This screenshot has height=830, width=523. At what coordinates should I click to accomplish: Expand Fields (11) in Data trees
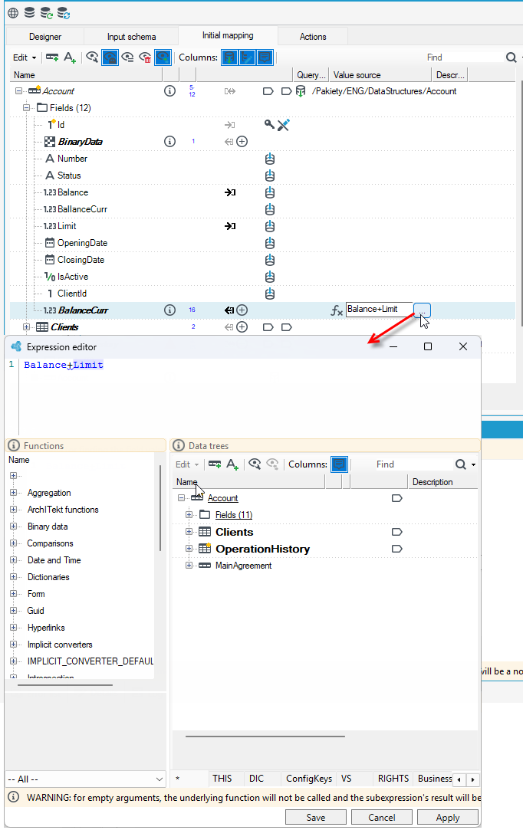point(189,515)
